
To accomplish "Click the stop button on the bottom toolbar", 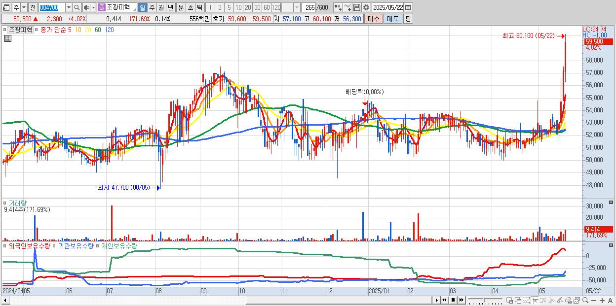I will (453, 300).
